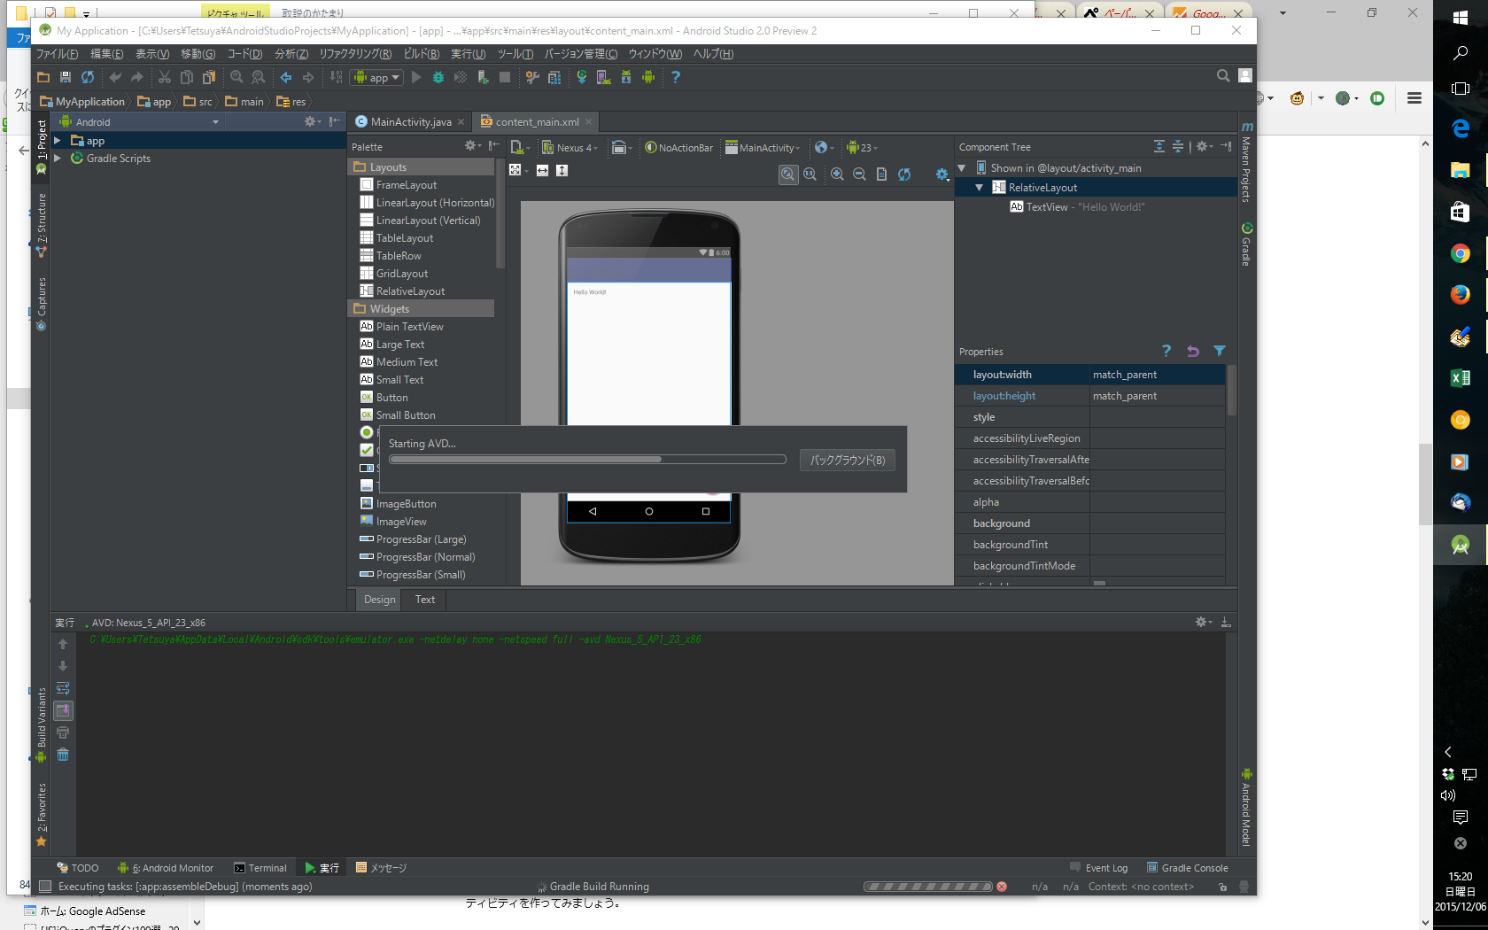Open the ツール(T) menu
1488x930 pixels.
(515, 54)
